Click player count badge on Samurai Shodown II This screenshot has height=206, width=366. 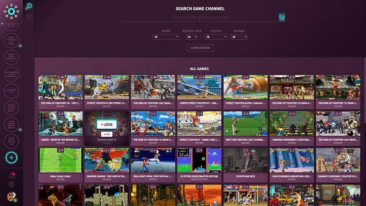(x=292, y=113)
